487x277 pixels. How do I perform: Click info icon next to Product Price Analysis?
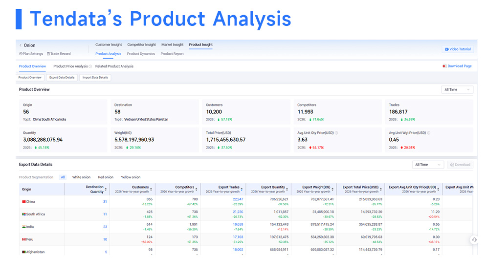coord(90,66)
